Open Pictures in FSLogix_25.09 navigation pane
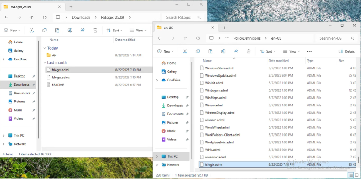This screenshot has height=180, width=362. pyautogui.click(x=19, y=102)
